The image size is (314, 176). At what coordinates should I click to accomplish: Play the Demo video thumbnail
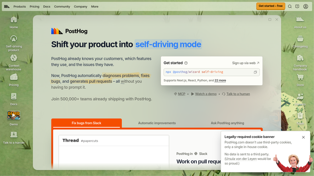[14, 115]
